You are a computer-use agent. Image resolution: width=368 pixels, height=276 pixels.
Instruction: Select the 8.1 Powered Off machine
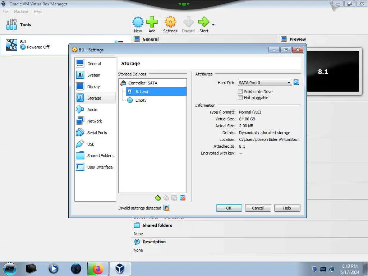[65, 45]
